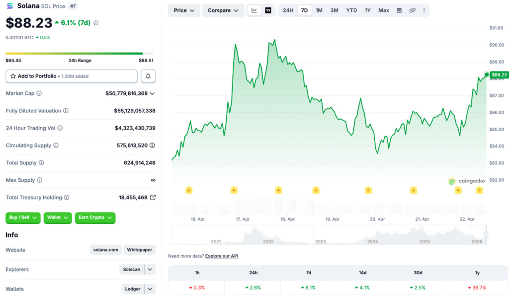This screenshot has width=509, height=296.
Task: Click the news marker below 17. Apr
Action: [234, 190]
